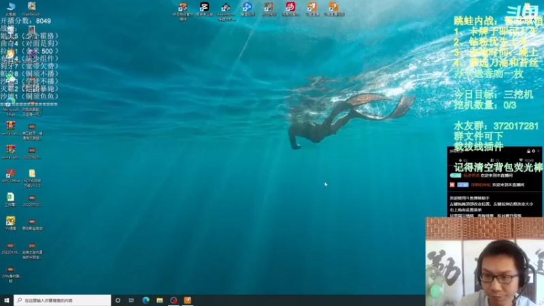Open settings gear of the danmaku assistant
This screenshot has width=544, height=306.
point(533,151)
